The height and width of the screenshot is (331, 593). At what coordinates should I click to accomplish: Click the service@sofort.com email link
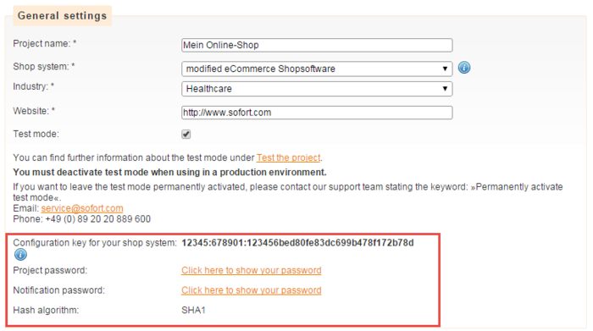(82, 208)
